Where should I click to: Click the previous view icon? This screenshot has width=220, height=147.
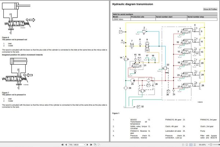95,144
